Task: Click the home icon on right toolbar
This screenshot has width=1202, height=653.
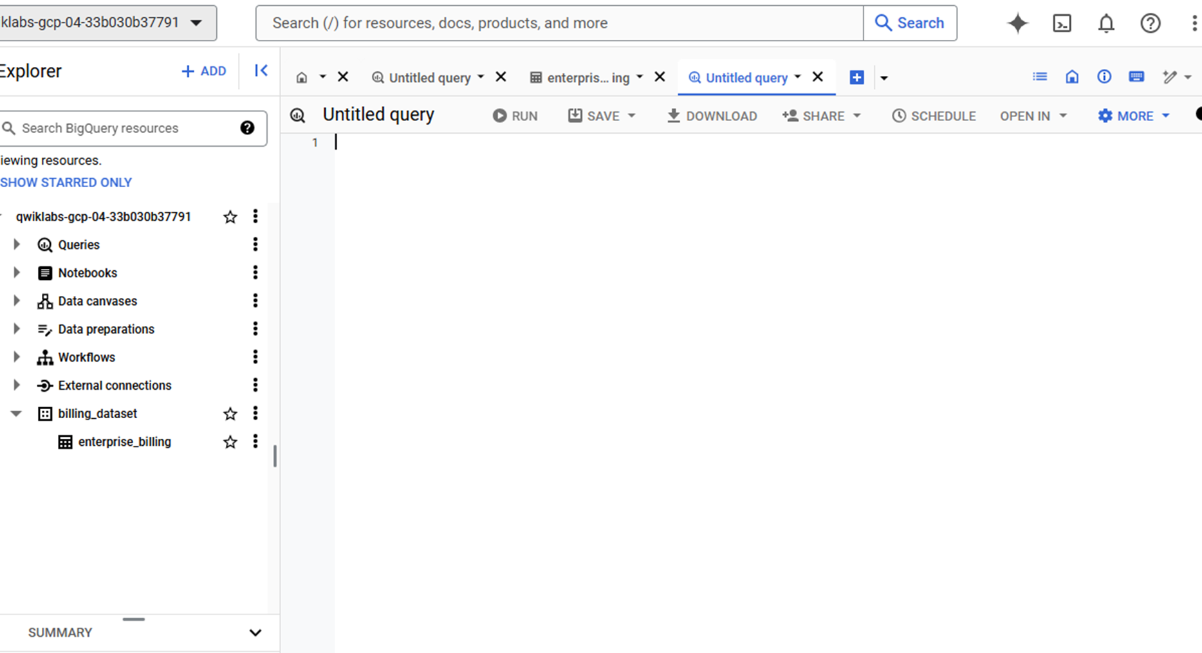Action: tap(1071, 77)
